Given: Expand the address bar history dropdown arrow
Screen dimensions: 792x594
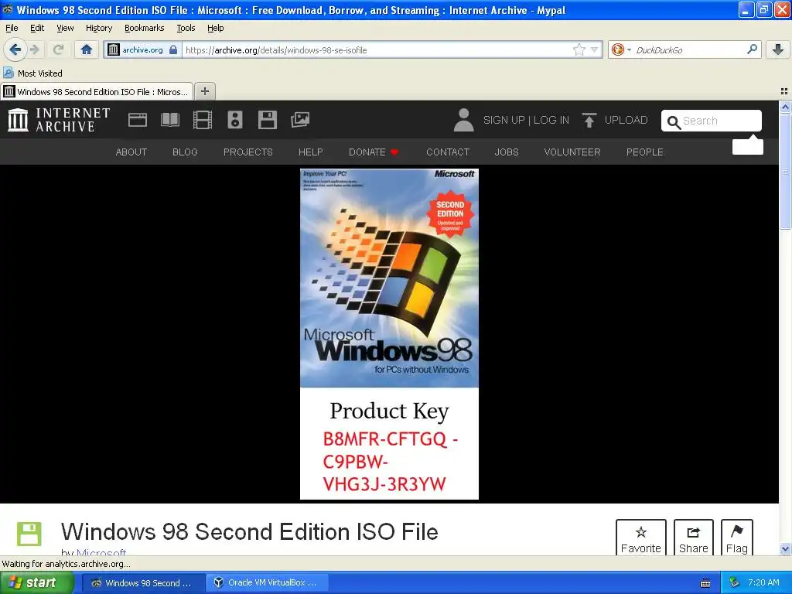Looking at the screenshot, I should point(595,49).
